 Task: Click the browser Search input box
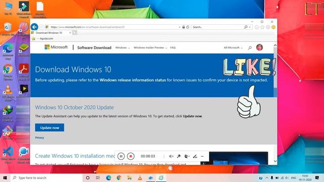pos(218,27)
